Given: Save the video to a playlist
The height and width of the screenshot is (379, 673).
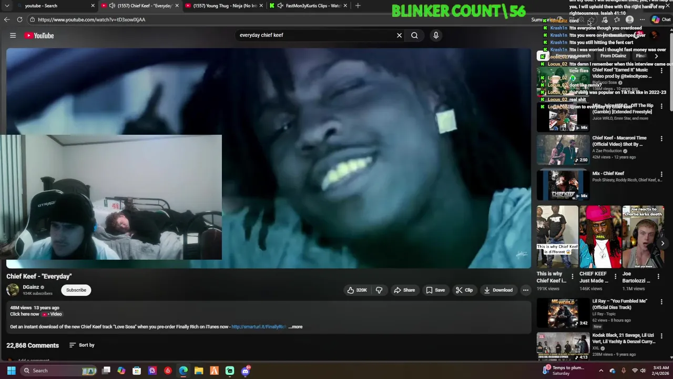Looking at the screenshot, I should pyautogui.click(x=435, y=290).
